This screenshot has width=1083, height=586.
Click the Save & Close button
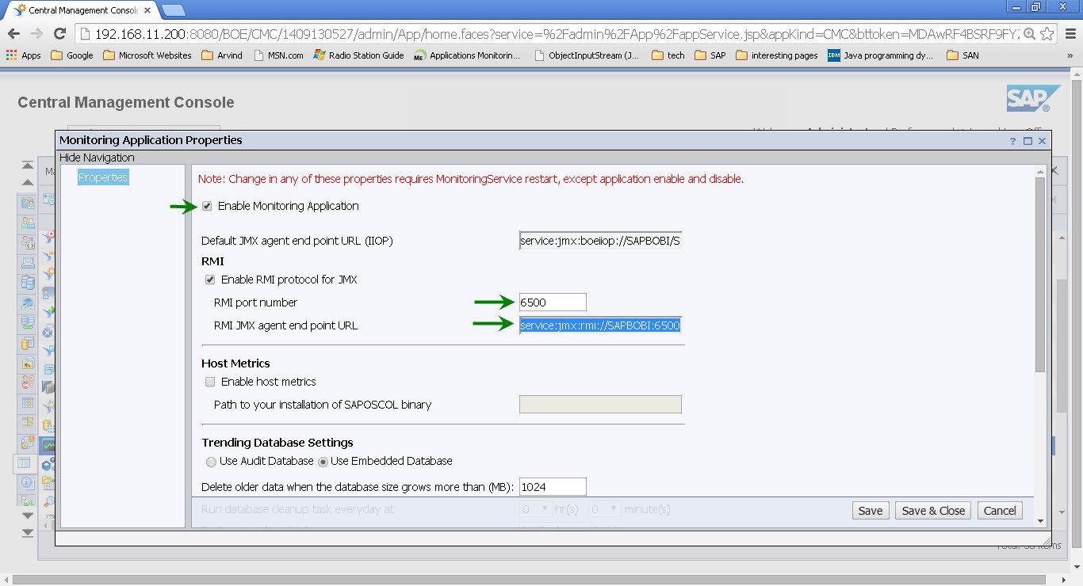[x=933, y=511]
